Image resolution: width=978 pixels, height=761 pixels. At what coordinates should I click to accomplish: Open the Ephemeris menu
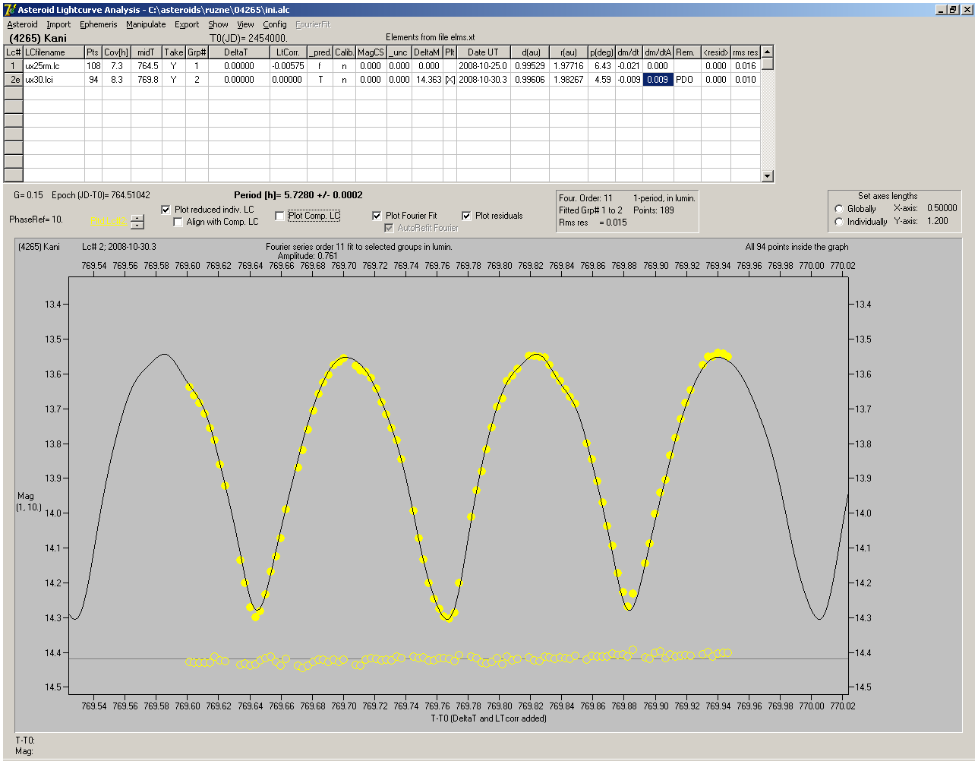pos(99,24)
